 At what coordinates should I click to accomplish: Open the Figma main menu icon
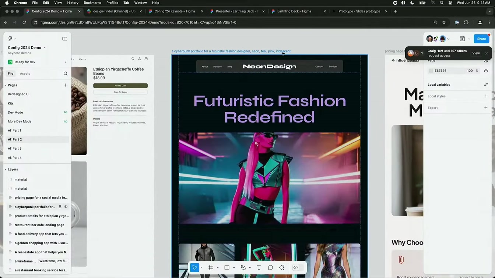(x=10, y=39)
